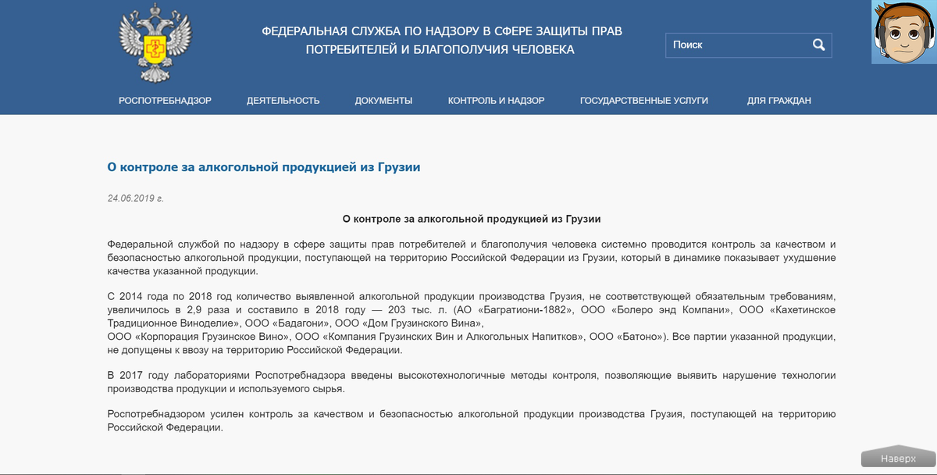Click the blue article heading about Грузии
Screen dimensions: 937x475
click(x=264, y=166)
